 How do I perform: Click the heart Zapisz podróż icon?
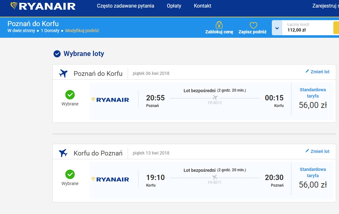click(x=254, y=25)
